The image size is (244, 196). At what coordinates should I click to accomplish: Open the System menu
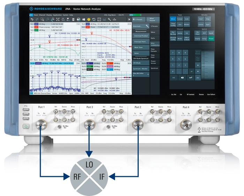point(66,15)
